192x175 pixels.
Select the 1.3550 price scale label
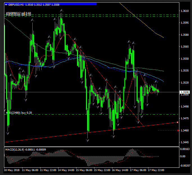click(184, 59)
